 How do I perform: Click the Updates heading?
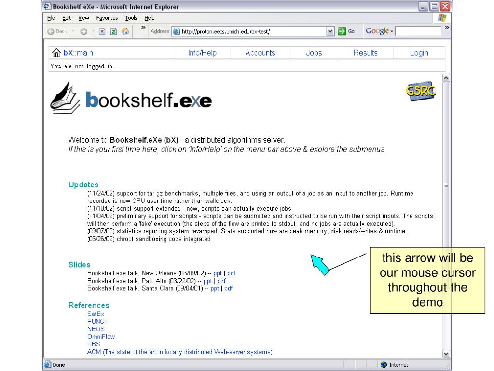pos(83,185)
